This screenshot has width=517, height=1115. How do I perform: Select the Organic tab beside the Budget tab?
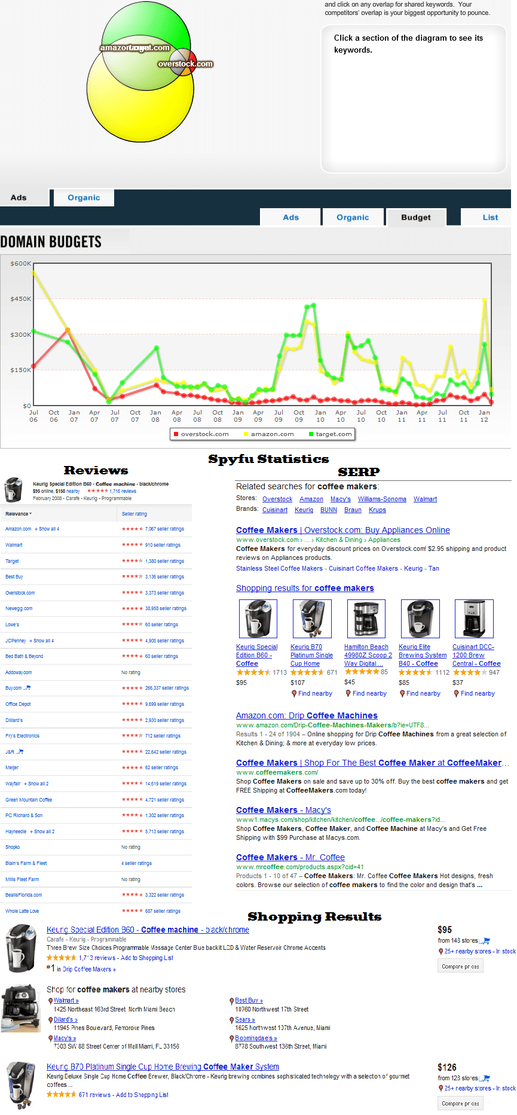click(x=353, y=218)
